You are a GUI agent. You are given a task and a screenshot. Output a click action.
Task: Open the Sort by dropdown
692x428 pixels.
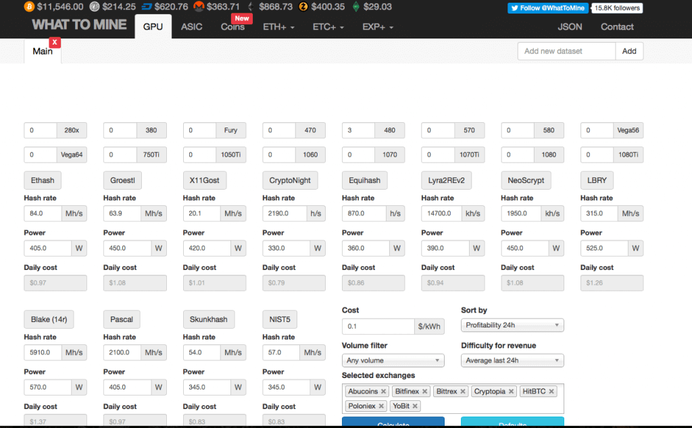click(512, 325)
